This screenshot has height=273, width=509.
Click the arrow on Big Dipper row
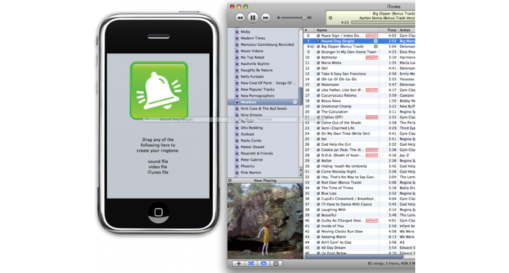[376, 47]
